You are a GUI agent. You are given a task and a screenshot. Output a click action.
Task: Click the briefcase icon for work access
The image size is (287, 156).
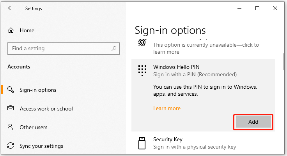(11, 109)
